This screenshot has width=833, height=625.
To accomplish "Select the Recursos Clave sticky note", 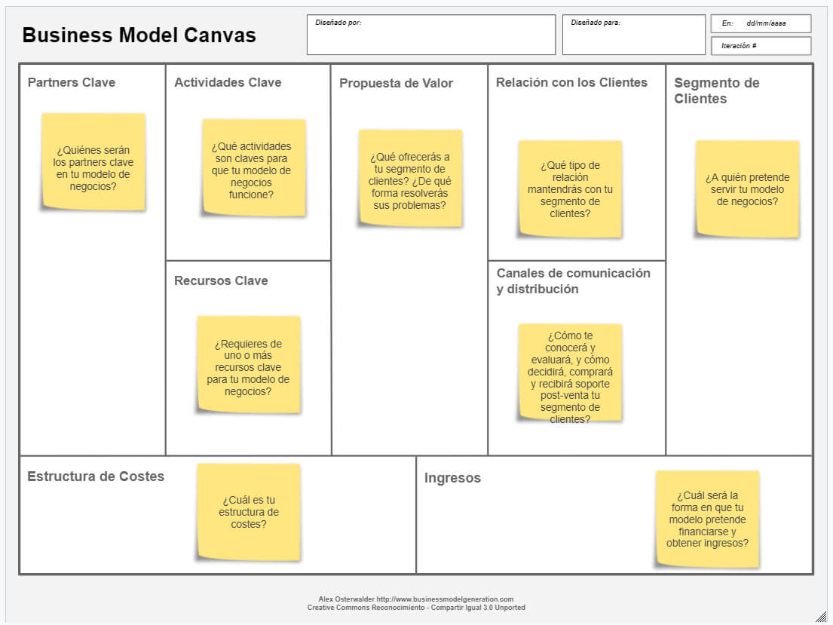I will [x=249, y=364].
